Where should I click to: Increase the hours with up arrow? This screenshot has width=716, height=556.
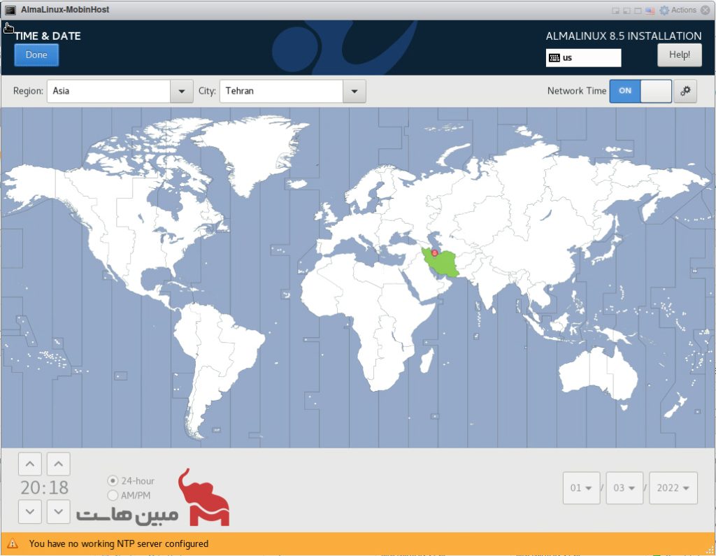[x=30, y=464]
